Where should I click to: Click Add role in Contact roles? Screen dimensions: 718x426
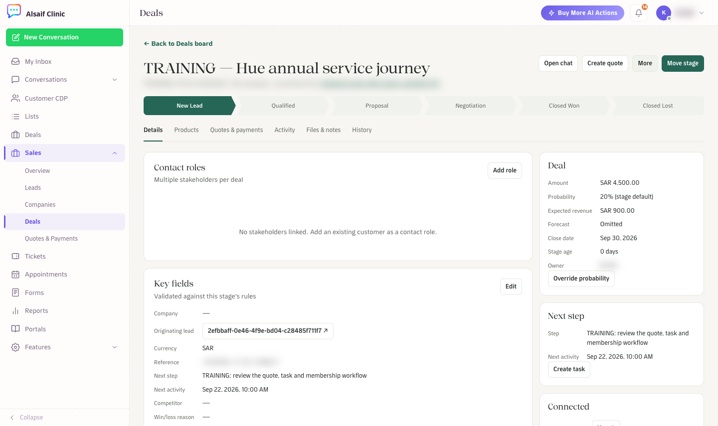505,170
